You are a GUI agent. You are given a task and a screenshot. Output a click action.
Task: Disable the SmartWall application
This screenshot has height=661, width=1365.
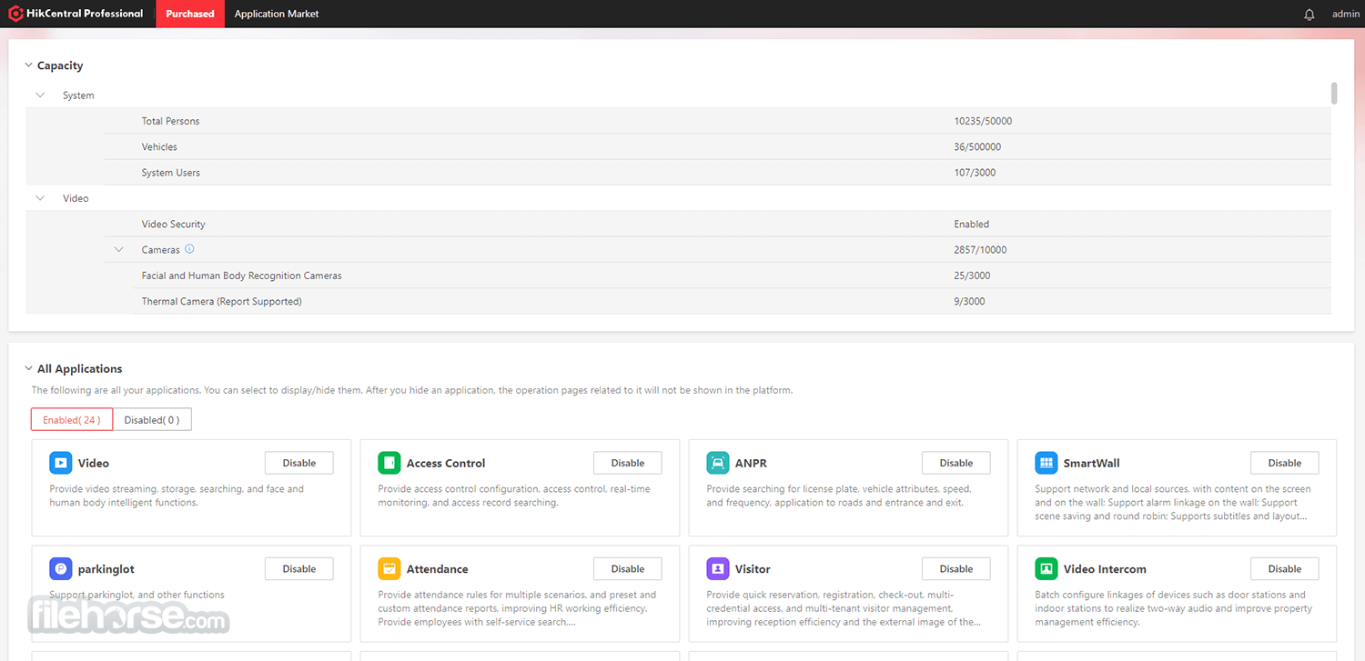click(x=1285, y=463)
